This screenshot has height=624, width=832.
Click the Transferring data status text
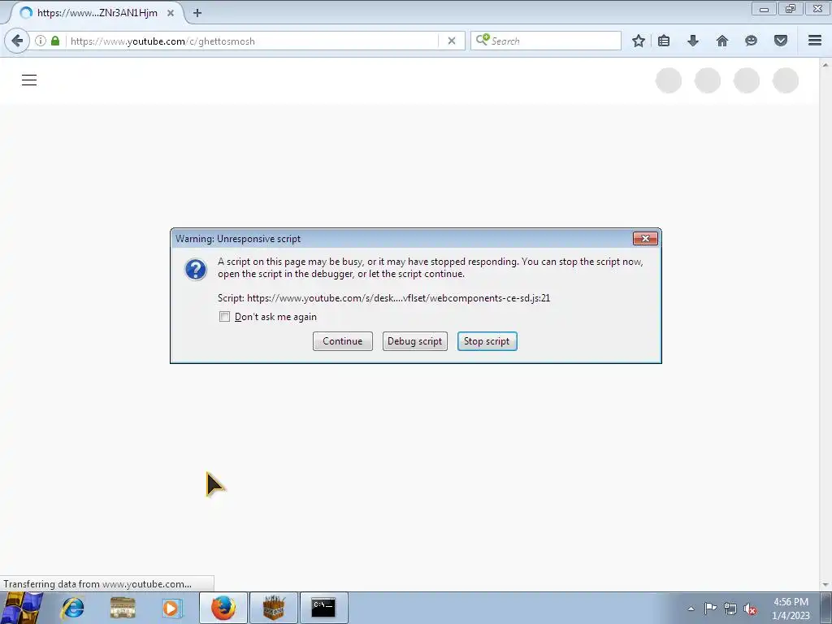coord(97,584)
